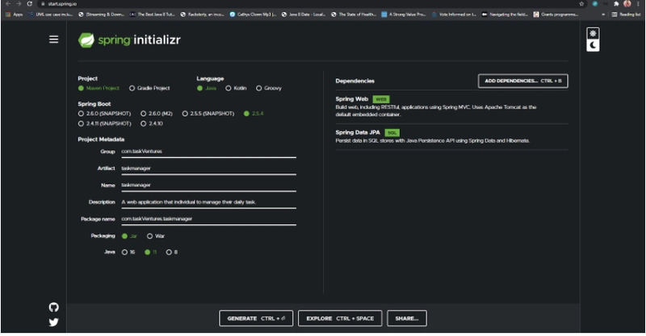Select Gradle Project radio option
This screenshot has height=336, width=646.
click(134, 88)
